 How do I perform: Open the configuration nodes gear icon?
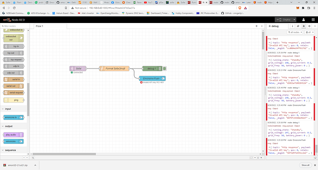coord(309,26)
